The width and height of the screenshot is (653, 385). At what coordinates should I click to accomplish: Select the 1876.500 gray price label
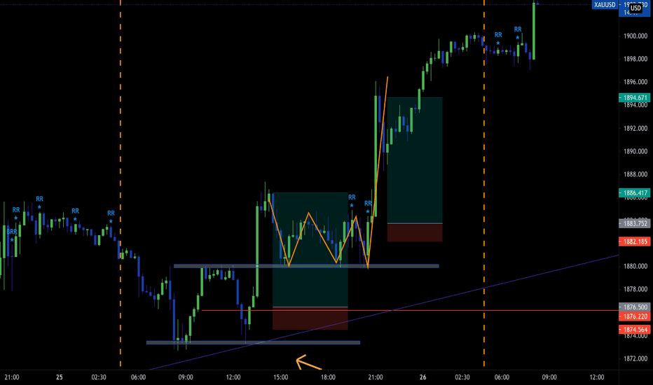pos(635,307)
